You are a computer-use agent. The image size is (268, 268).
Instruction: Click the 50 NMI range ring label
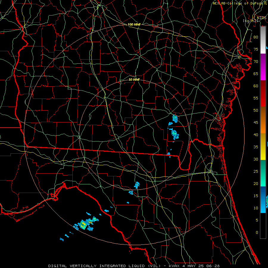click(x=134, y=80)
